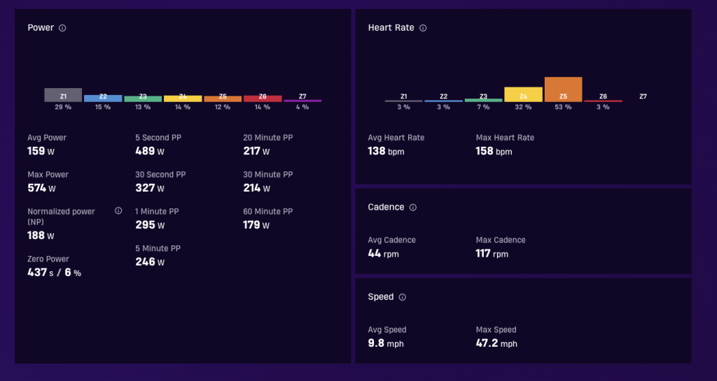Select the red Z6 heart rate bar

(x=603, y=101)
